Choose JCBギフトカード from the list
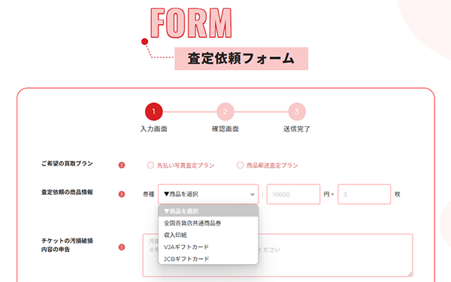The width and height of the screenshot is (451, 282). [x=208, y=259]
